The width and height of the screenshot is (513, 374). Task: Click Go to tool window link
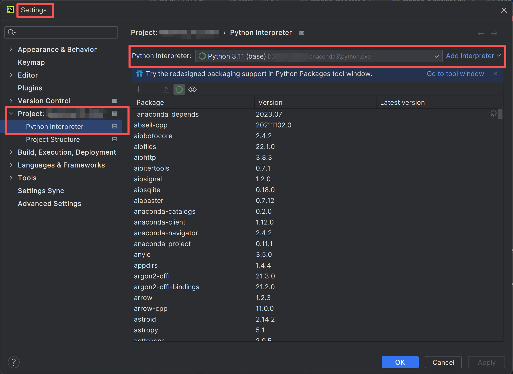coord(455,74)
